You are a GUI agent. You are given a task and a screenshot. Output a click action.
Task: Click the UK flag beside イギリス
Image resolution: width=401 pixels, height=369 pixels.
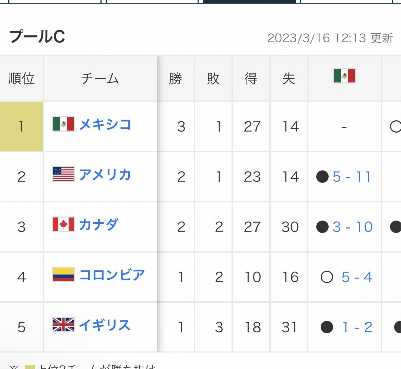pos(63,325)
